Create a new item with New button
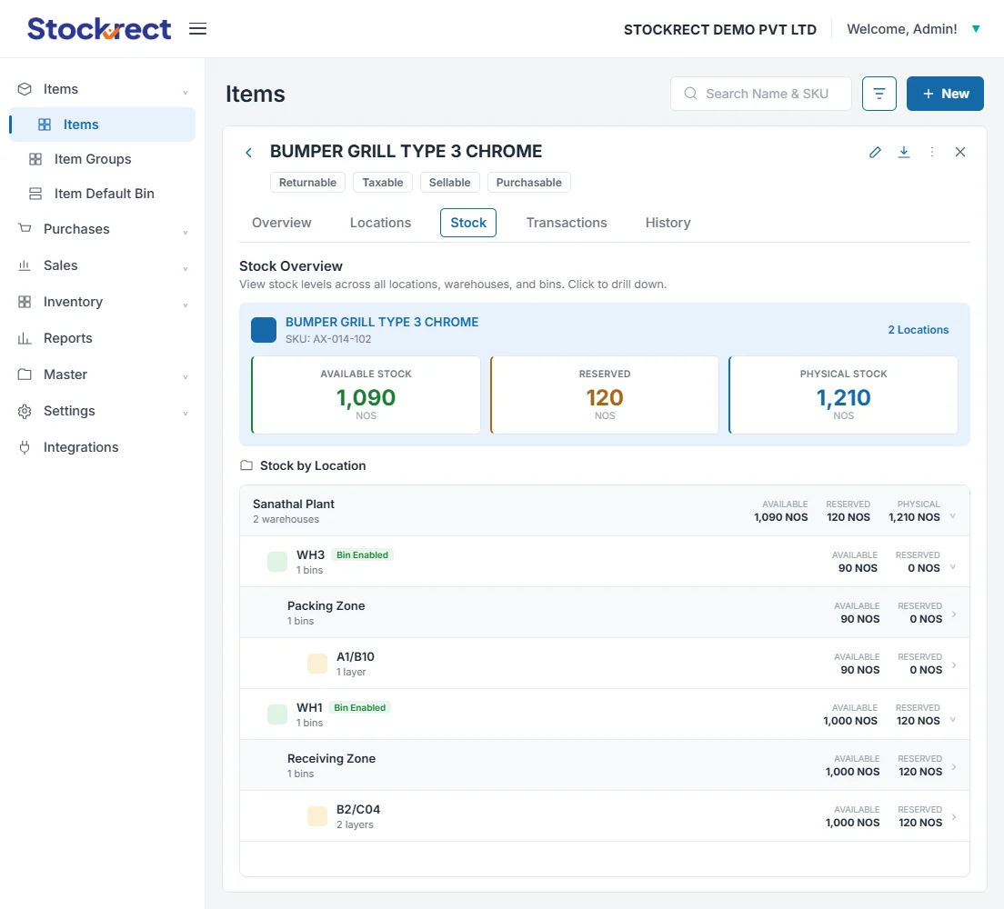 click(945, 94)
